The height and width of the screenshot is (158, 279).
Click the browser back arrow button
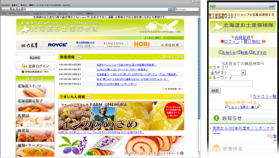pos(4,9)
